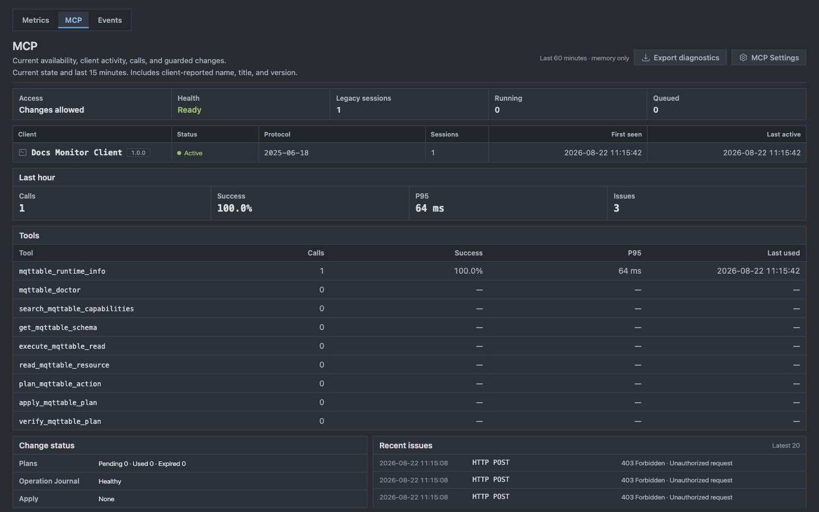The width and height of the screenshot is (819, 512).
Task: Click the download icon on Export diagnostics
Action: point(646,57)
